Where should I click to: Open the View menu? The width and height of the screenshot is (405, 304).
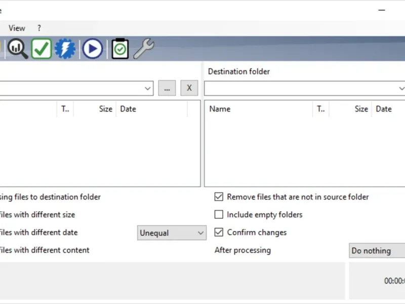tap(17, 28)
